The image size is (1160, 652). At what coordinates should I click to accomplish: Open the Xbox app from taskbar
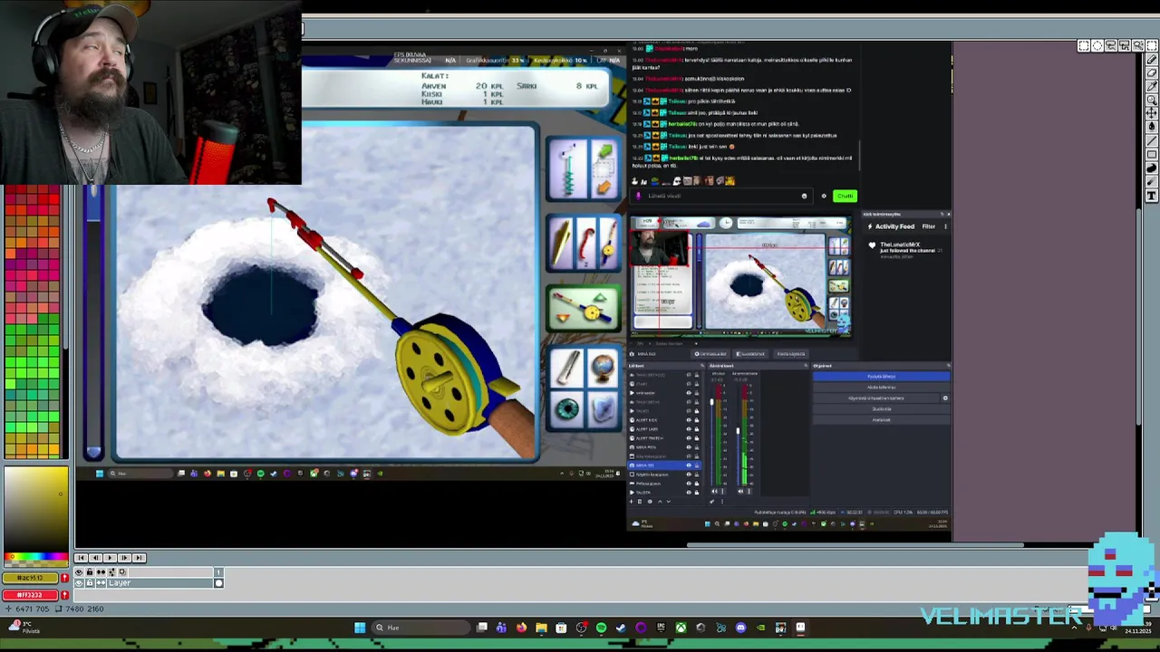[681, 628]
